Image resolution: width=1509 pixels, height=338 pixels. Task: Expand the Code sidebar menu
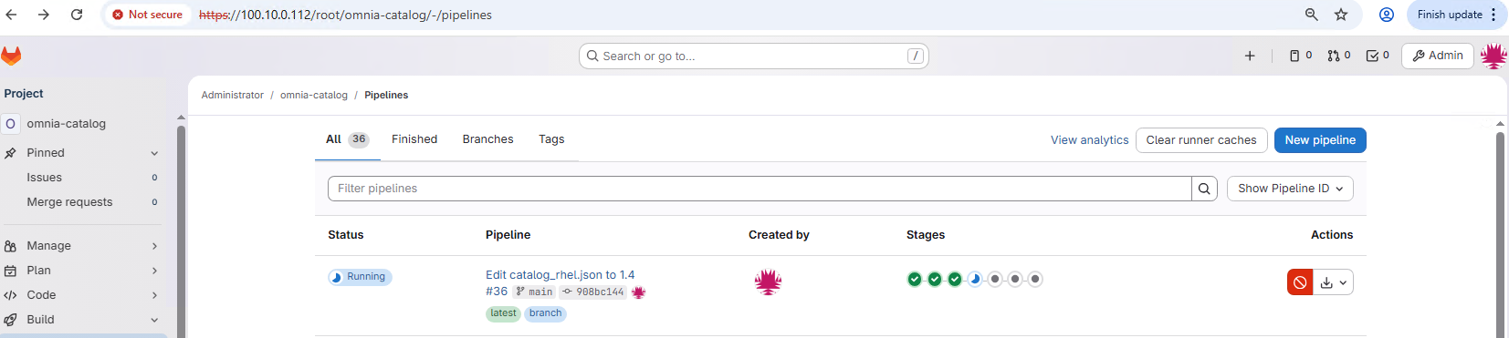pyautogui.click(x=83, y=295)
